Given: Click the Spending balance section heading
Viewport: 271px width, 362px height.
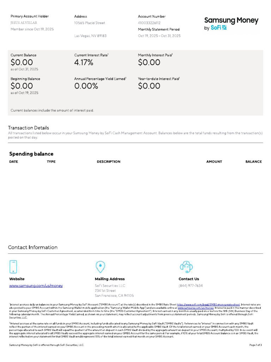Looking at the screenshot, I should tap(31, 154).
